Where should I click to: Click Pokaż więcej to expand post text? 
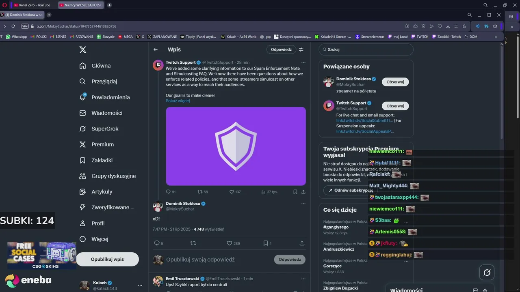pyautogui.click(x=178, y=101)
